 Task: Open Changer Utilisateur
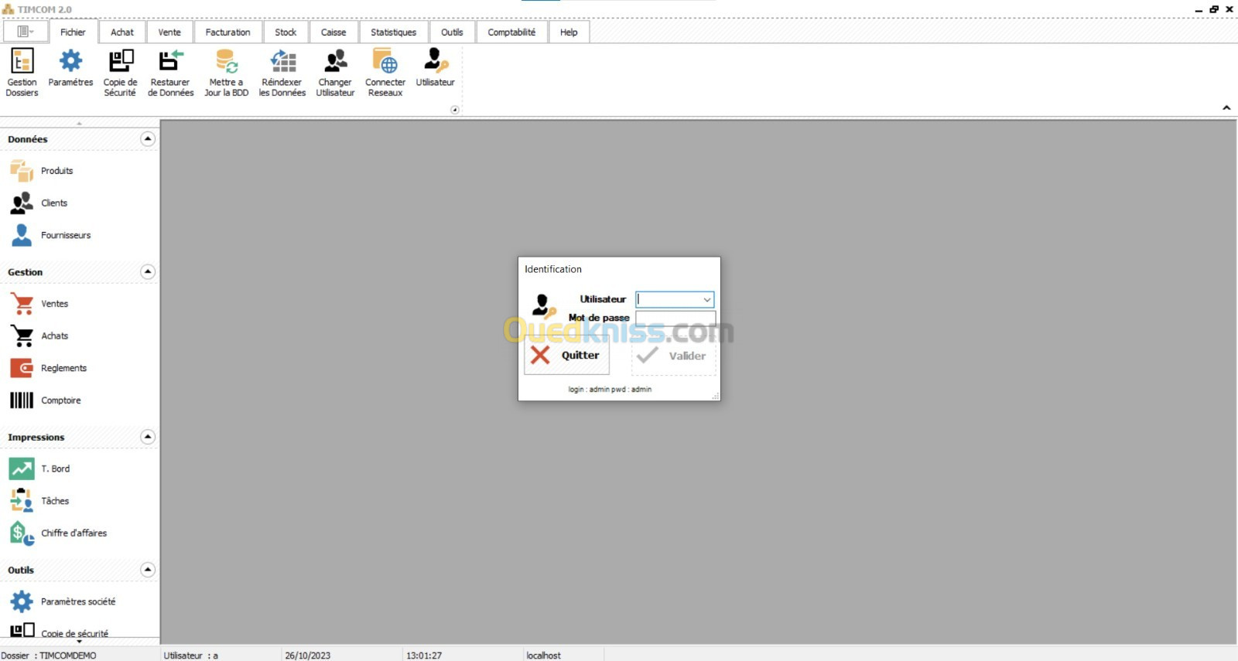(335, 72)
